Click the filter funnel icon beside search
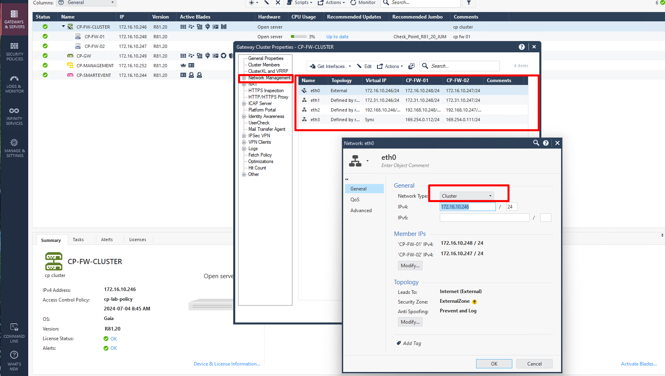Screen dimensions: 665x376 point(470,2)
